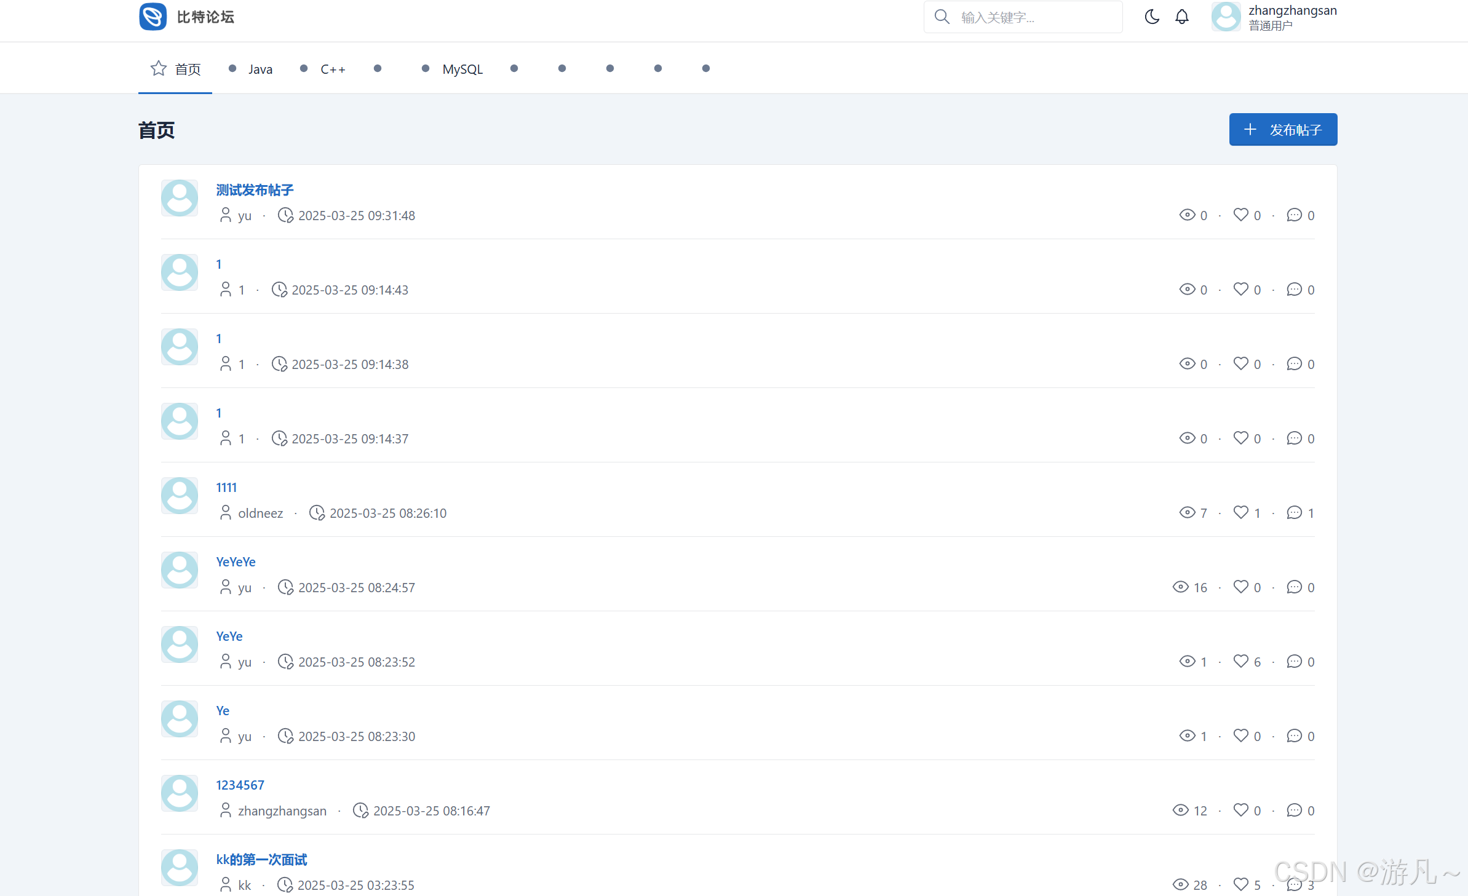
Task: Click the search magnifier icon
Action: (942, 17)
